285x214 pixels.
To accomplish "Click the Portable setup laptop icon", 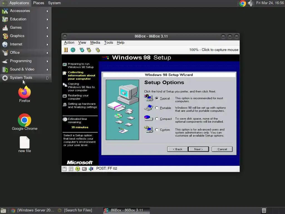I will tap(149, 107).
